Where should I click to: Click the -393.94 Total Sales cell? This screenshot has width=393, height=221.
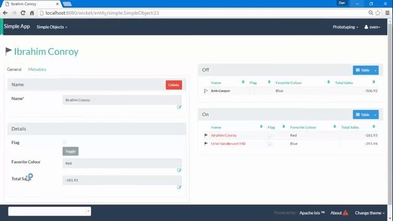coord(371,144)
